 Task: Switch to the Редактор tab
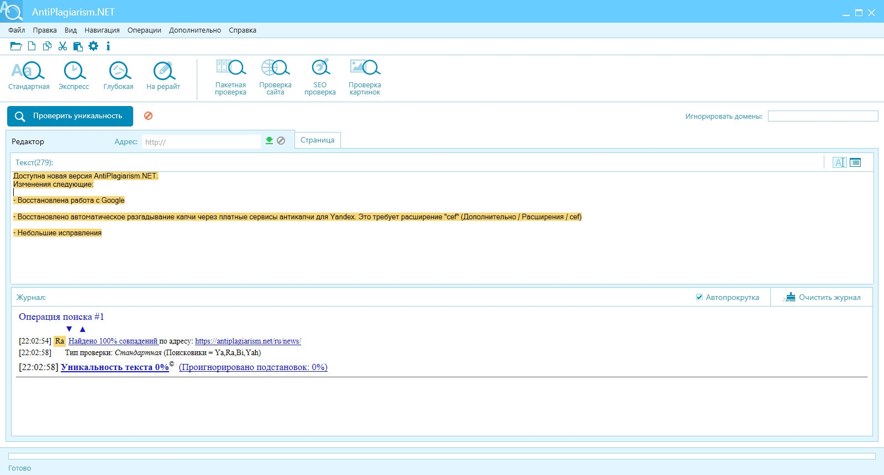28,142
